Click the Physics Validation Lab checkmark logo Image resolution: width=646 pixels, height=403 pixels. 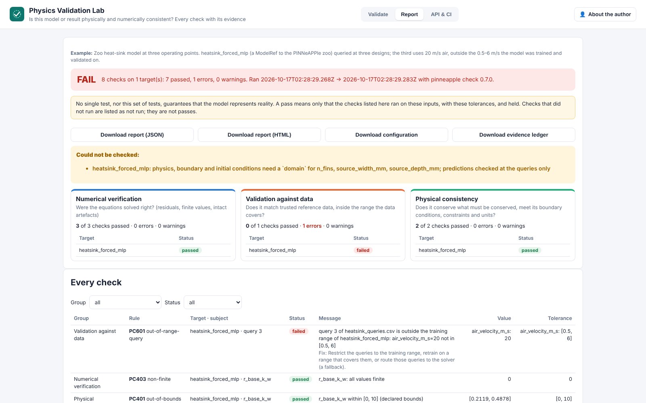point(17,14)
